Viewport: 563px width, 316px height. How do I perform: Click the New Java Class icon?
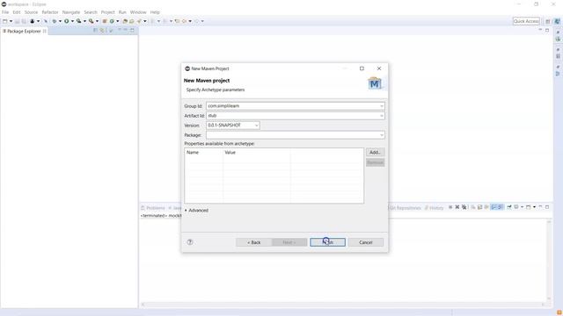[x=112, y=21]
